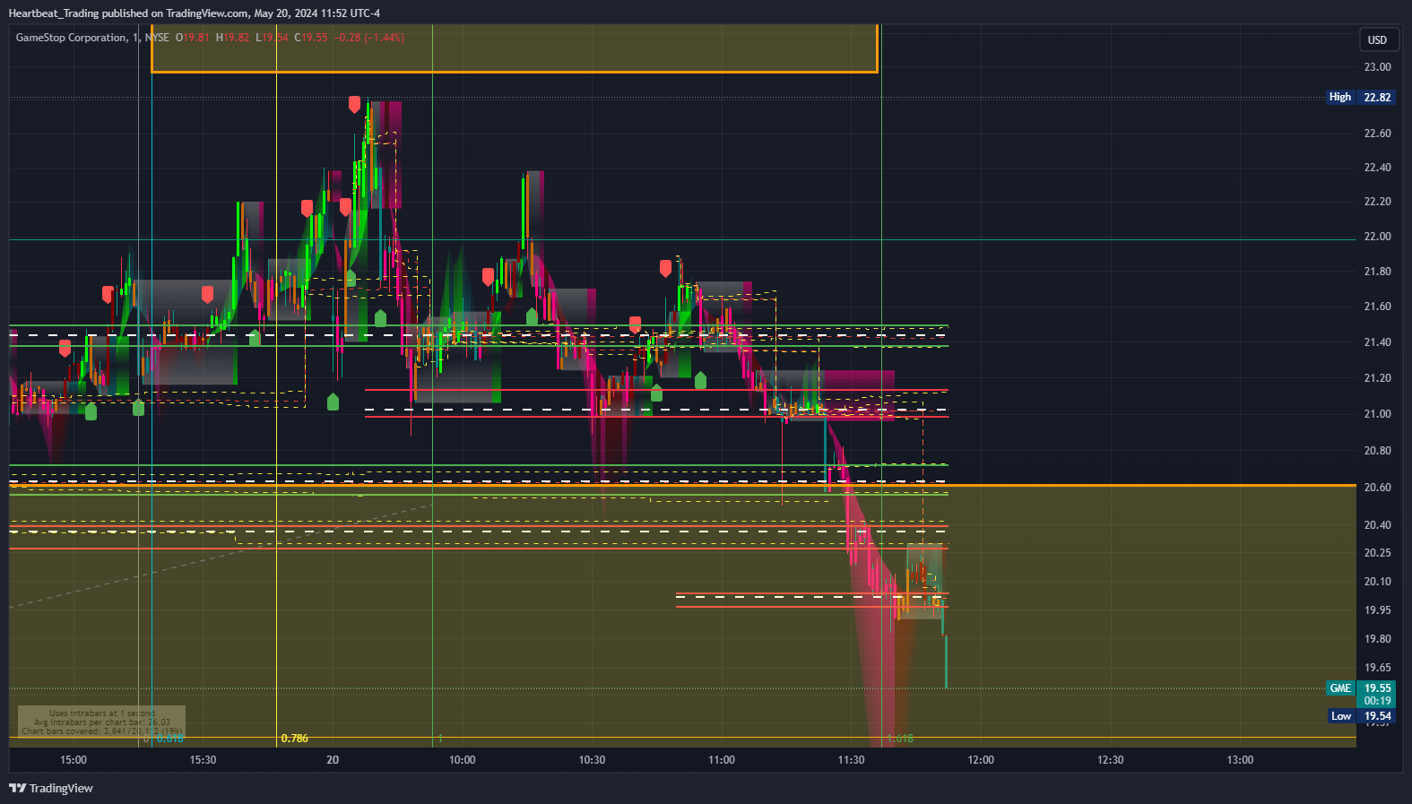Image resolution: width=1412 pixels, height=804 pixels.
Task: Open the USD currency selector
Action: (x=1377, y=39)
